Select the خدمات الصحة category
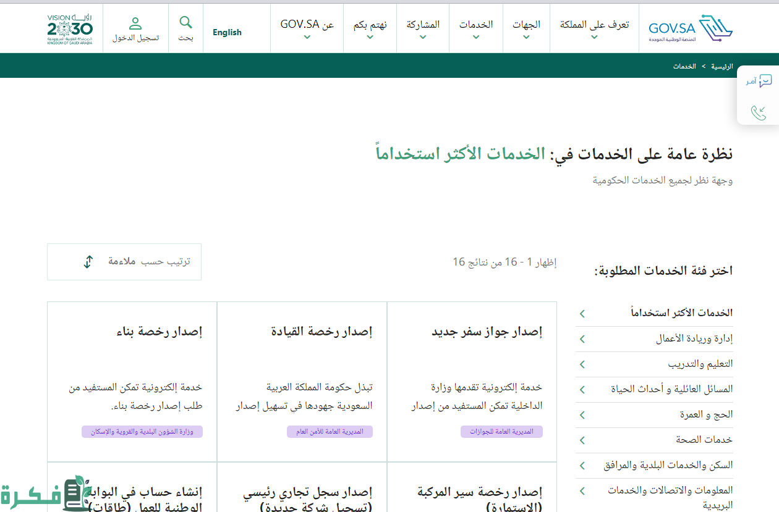This screenshot has width=779, height=512. pyautogui.click(x=704, y=440)
